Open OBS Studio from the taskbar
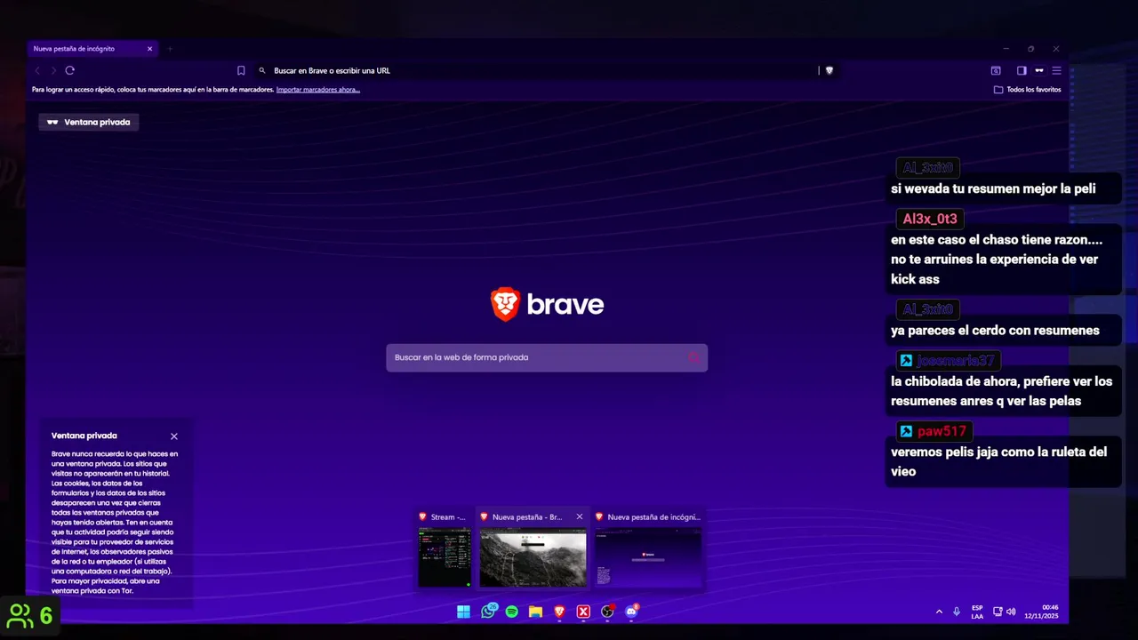Viewport: 1138px width, 640px height. pyautogui.click(x=607, y=612)
